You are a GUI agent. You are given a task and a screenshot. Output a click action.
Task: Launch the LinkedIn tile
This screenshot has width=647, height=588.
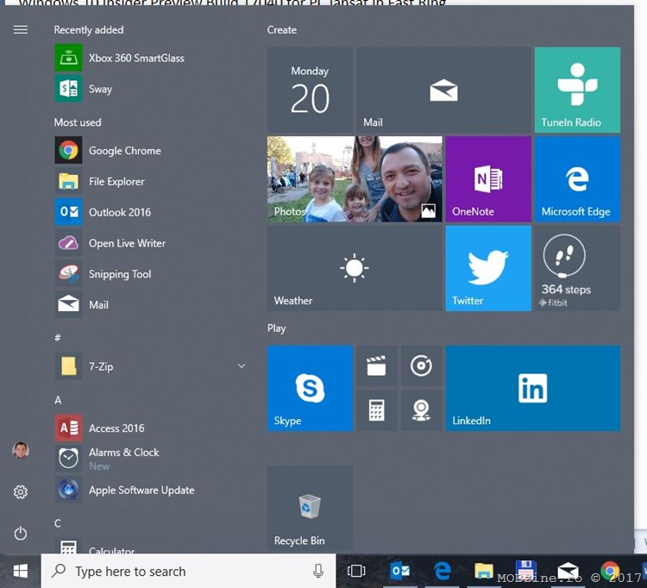pyautogui.click(x=533, y=389)
